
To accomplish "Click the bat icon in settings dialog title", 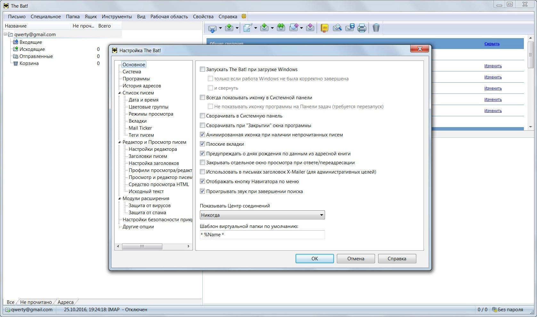I will coord(115,50).
